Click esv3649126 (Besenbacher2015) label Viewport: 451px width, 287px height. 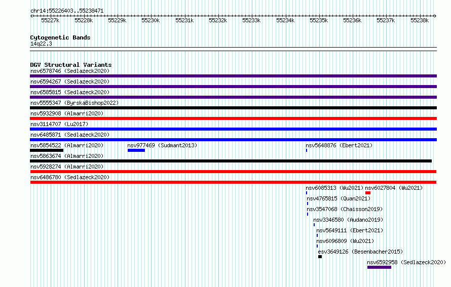tap(360, 252)
